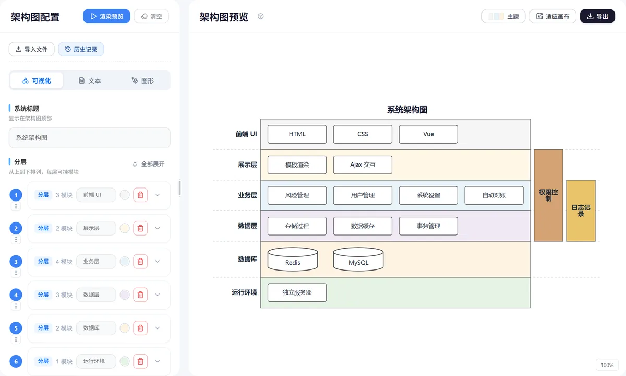Delete the 业务层 layer
Viewport: 626px width, 376px height.
click(140, 262)
